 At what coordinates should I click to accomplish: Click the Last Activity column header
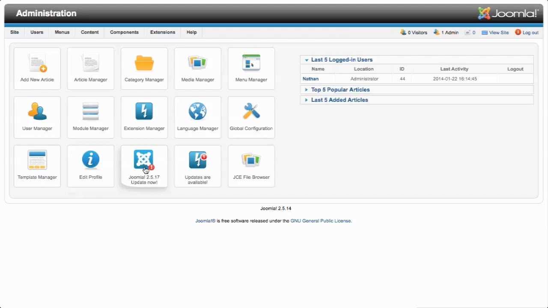454,69
